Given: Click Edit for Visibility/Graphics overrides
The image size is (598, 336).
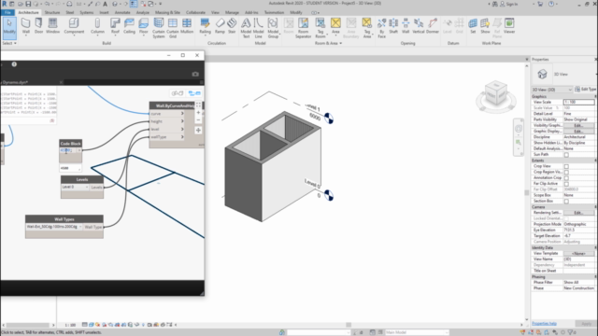Looking at the screenshot, I should (x=578, y=125).
